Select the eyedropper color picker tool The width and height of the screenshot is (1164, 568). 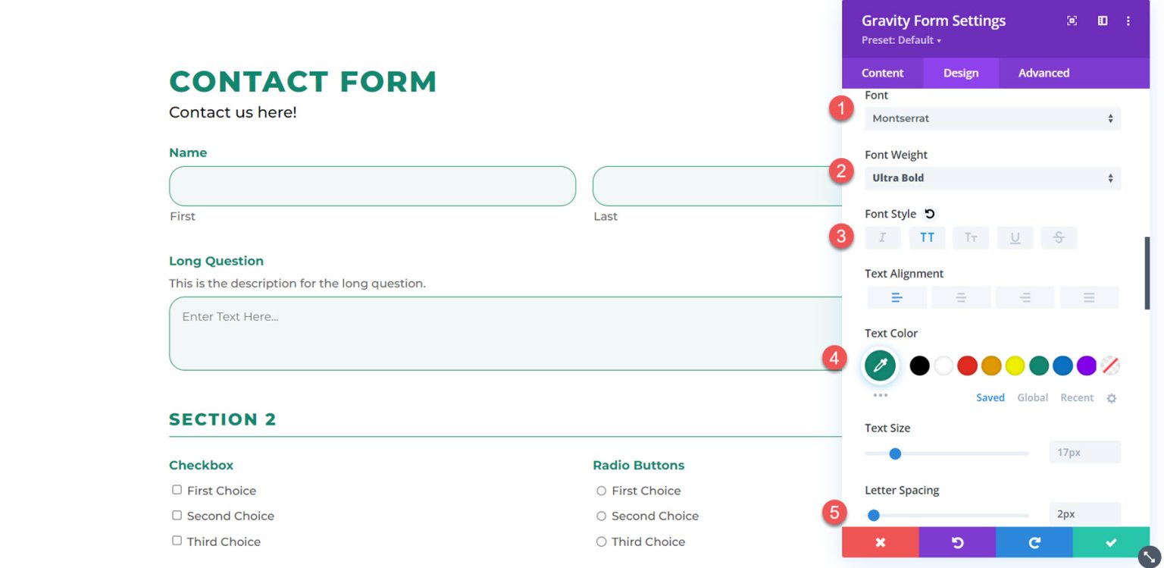coord(879,366)
